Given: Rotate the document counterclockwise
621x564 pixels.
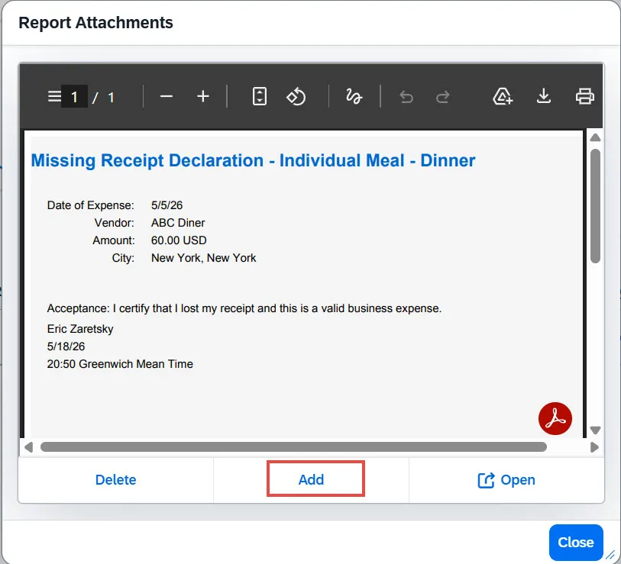Looking at the screenshot, I should coord(296,96).
